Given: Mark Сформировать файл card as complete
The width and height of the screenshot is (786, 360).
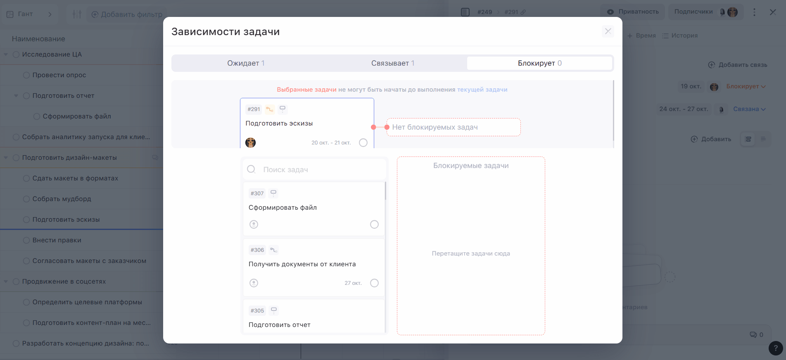Looking at the screenshot, I should tap(374, 224).
